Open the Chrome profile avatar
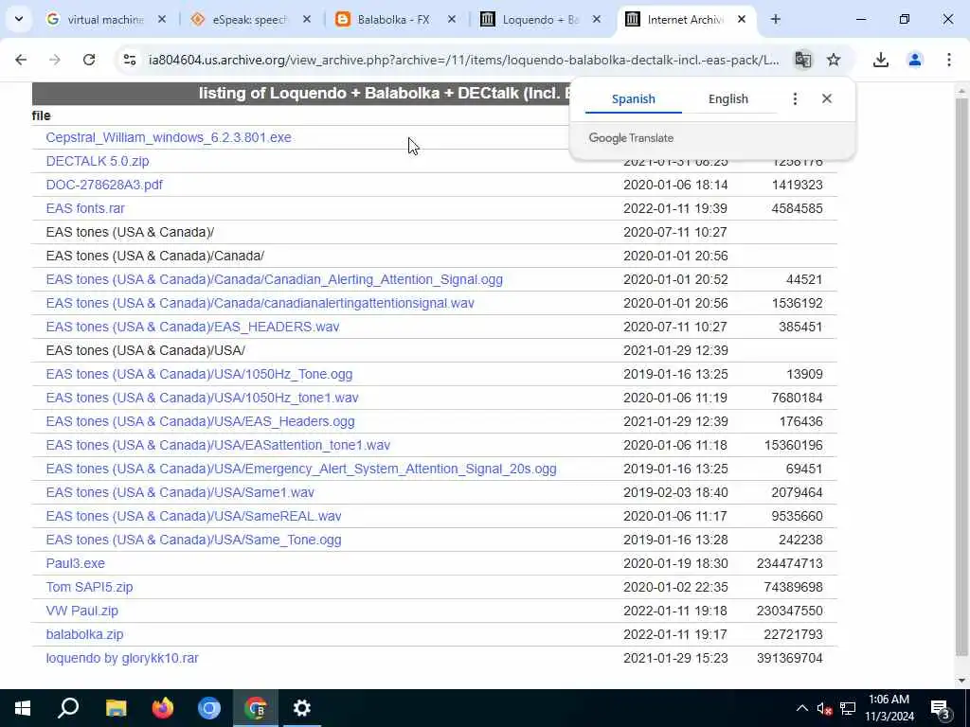 click(x=915, y=60)
